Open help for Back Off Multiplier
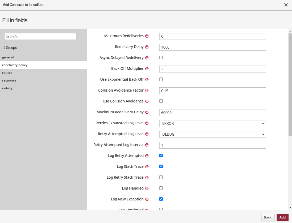The height and width of the screenshot is (223, 292). pos(147,69)
